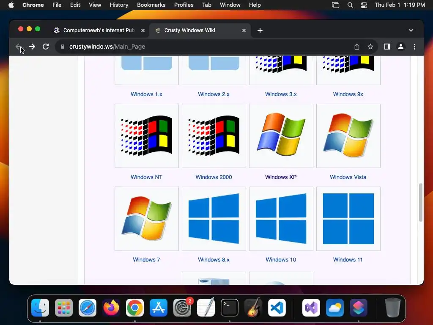
Task: Open a new tab with plus button
Action: [260, 30]
